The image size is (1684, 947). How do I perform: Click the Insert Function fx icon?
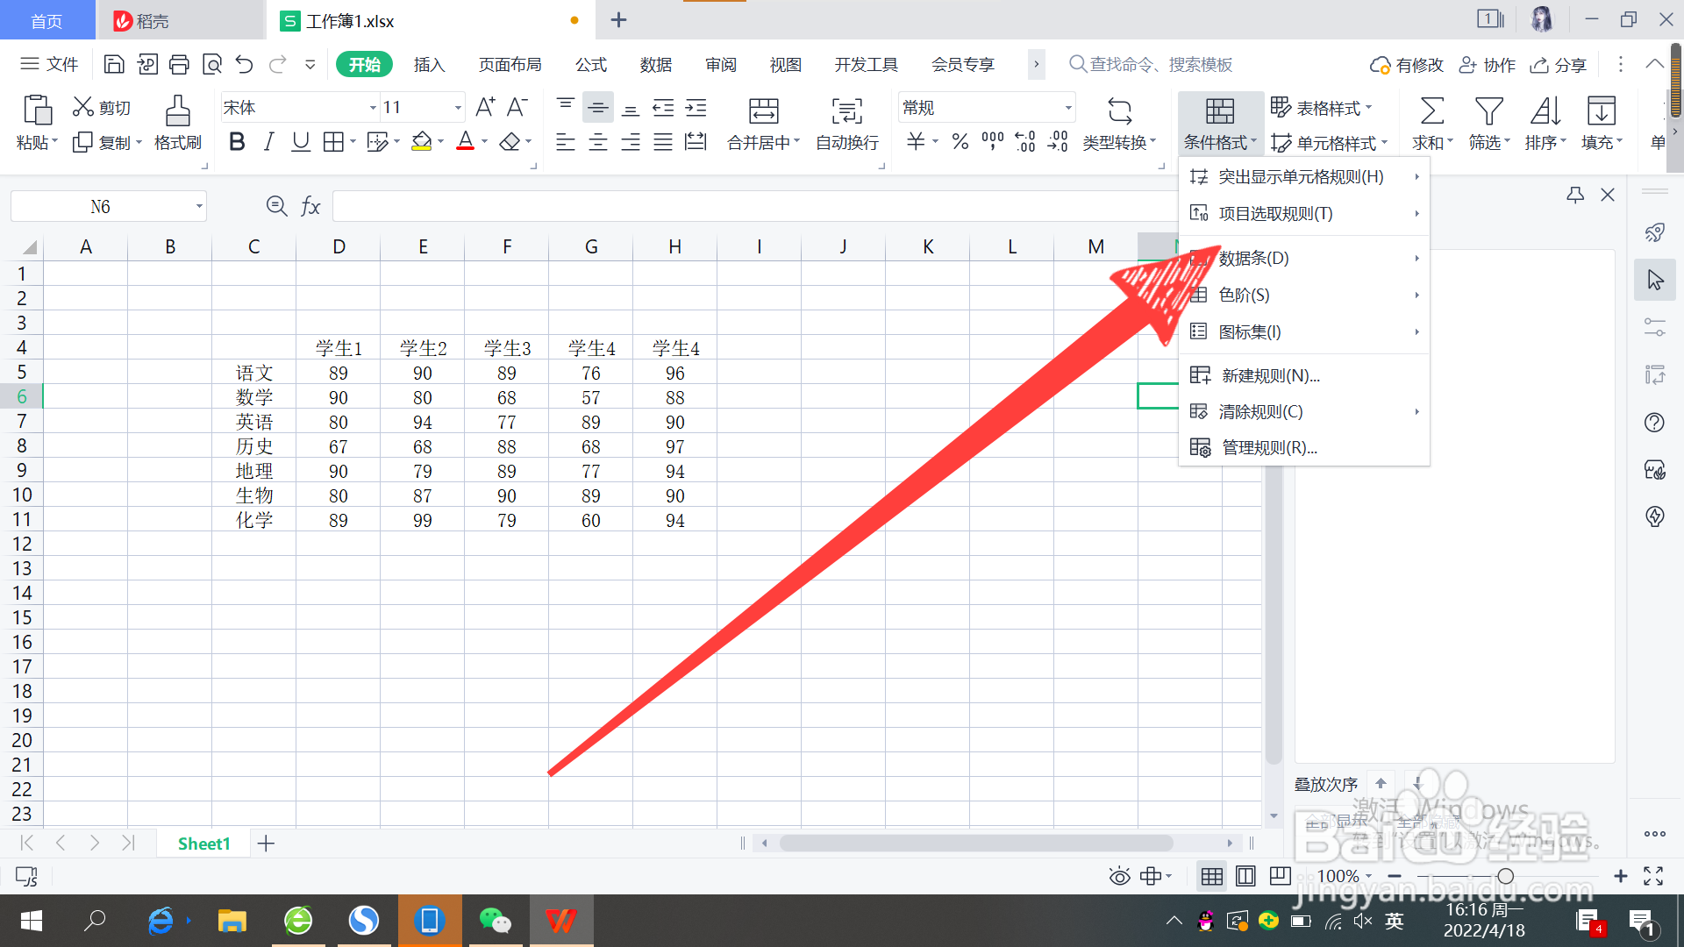[310, 207]
